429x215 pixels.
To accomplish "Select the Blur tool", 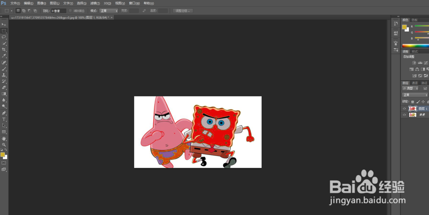I will 4,100.
